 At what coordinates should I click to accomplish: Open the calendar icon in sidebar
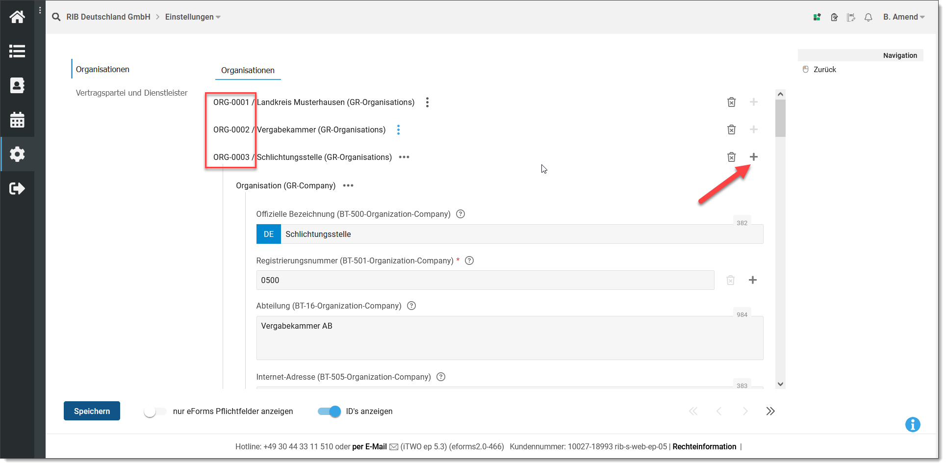pos(17,120)
